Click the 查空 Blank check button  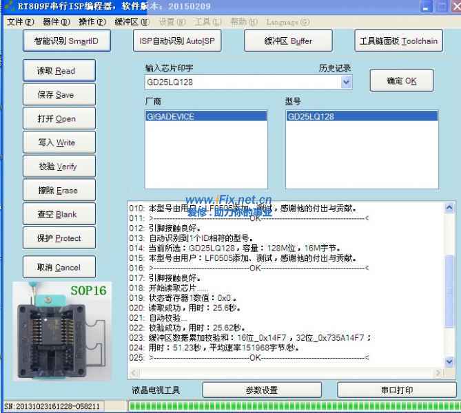pos(59,214)
